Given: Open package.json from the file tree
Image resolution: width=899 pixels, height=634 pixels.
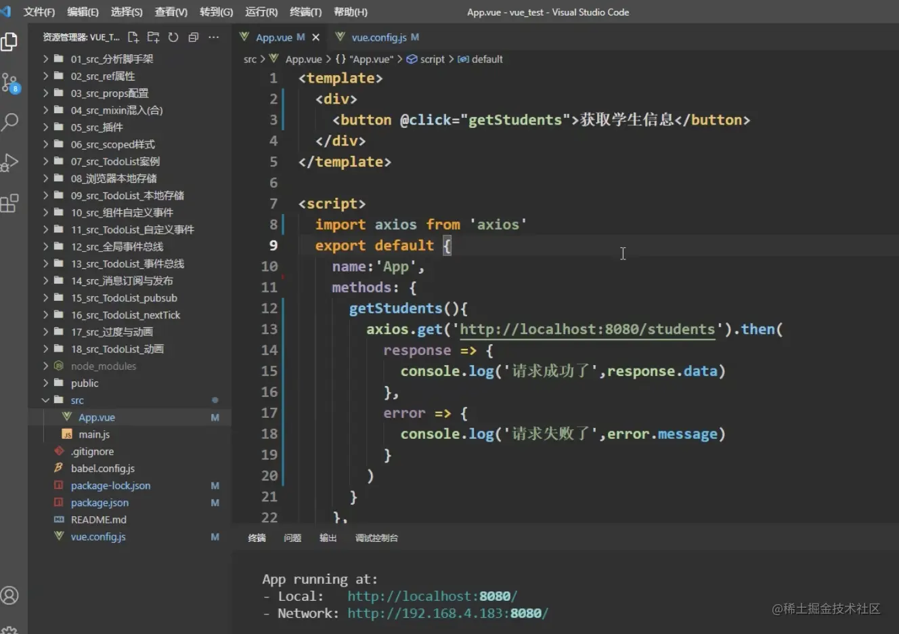Looking at the screenshot, I should coord(100,503).
